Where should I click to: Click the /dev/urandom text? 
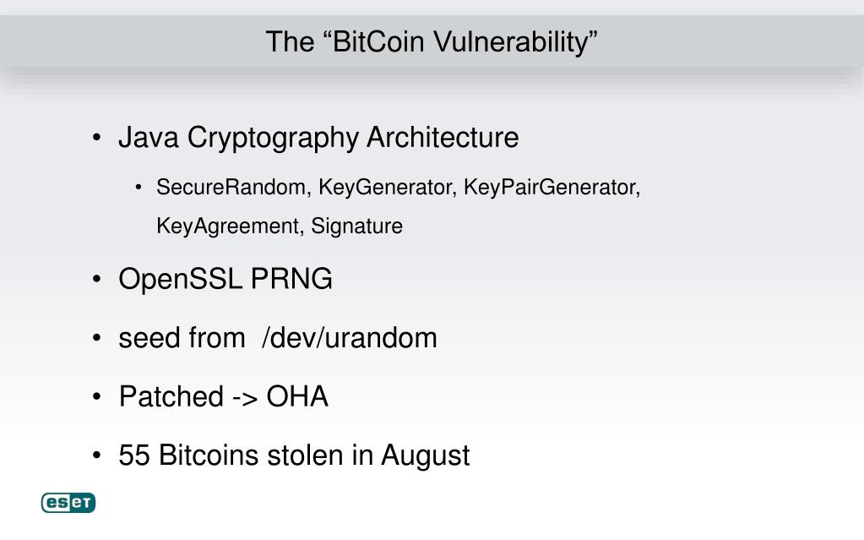click(x=350, y=337)
